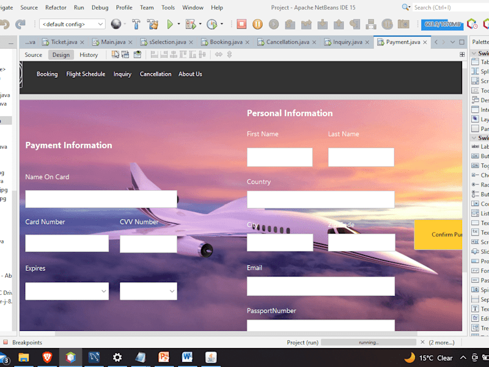
Task: Click Connection Mode icon in designer toolbar
Action: coord(125,54)
